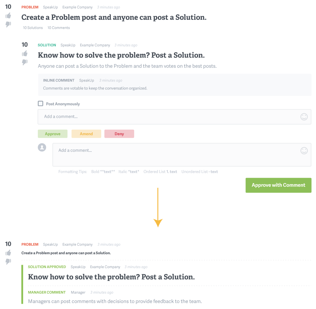Image resolution: width=316 pixels, height=309 pixels.
Task: Focus the large Add a comment textarea
Action: tap(182, 155)
